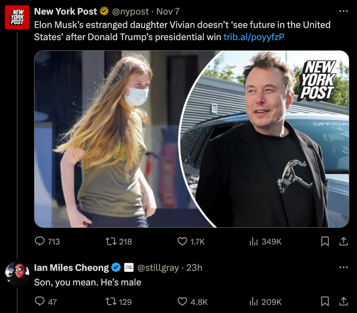Open more options on Ian Miles Cheong reply
Image resolution: width=357 pixels, height=313 pixels.
tap(343, 267)
